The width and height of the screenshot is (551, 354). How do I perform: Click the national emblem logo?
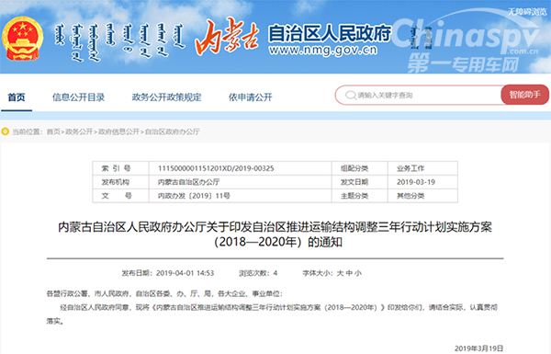22,39
